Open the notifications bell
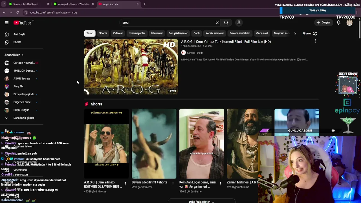The width and height of the screenshot is (361, 203). click(x=338, y=23)
